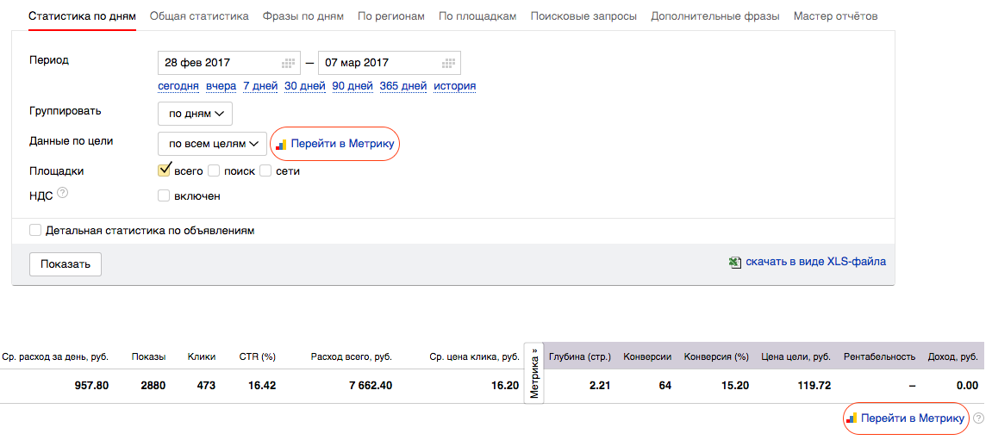The image size is (992, 440).
Task: Click the clicks value 473
Action: pos(206,386)
